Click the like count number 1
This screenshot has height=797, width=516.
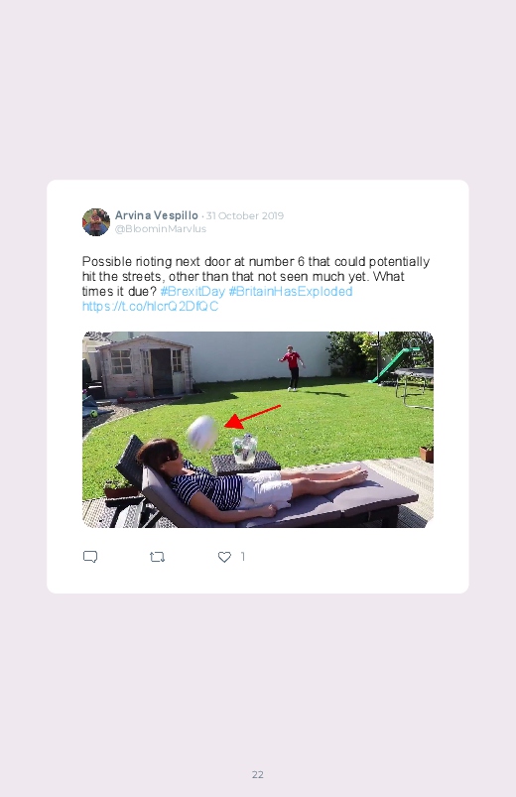[x=243, y=557]
